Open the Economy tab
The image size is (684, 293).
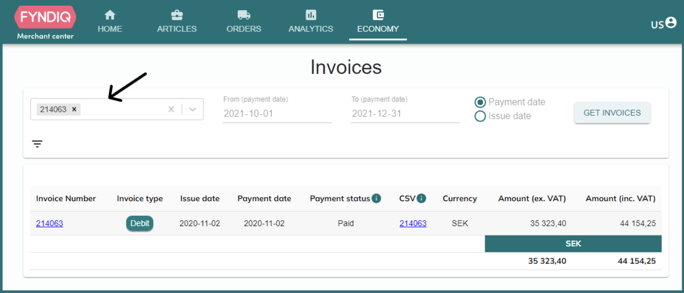point(378,22)
